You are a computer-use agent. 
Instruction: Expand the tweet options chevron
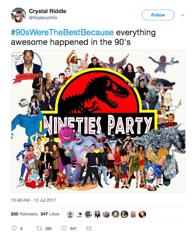[x=183, y=15]
